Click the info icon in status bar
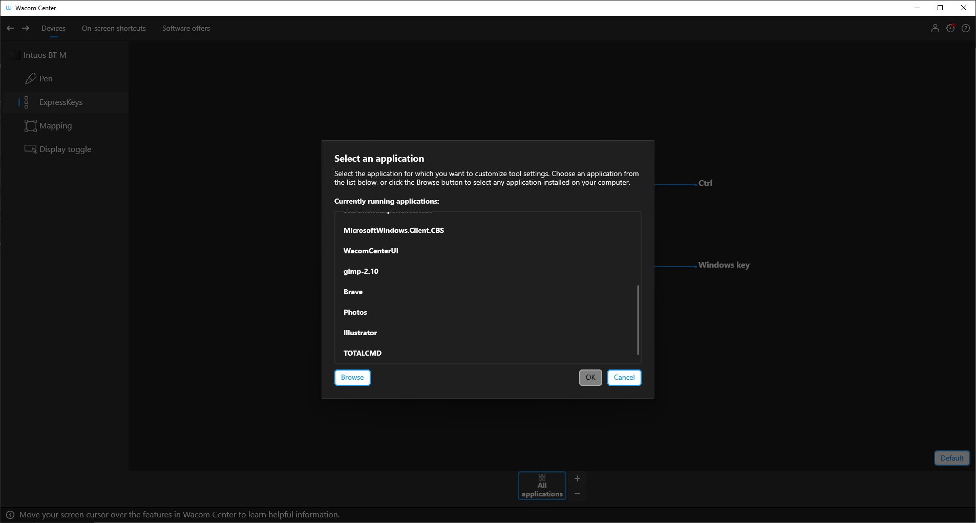 click(x=10, y=515)
